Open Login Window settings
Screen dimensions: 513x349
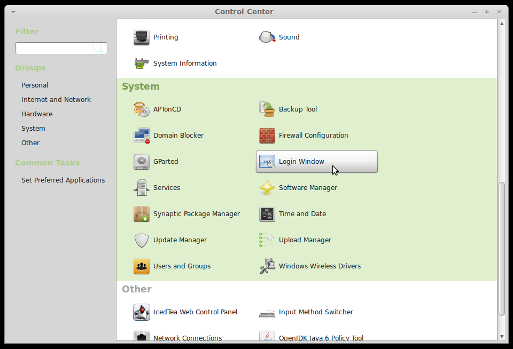pos(300,162)
